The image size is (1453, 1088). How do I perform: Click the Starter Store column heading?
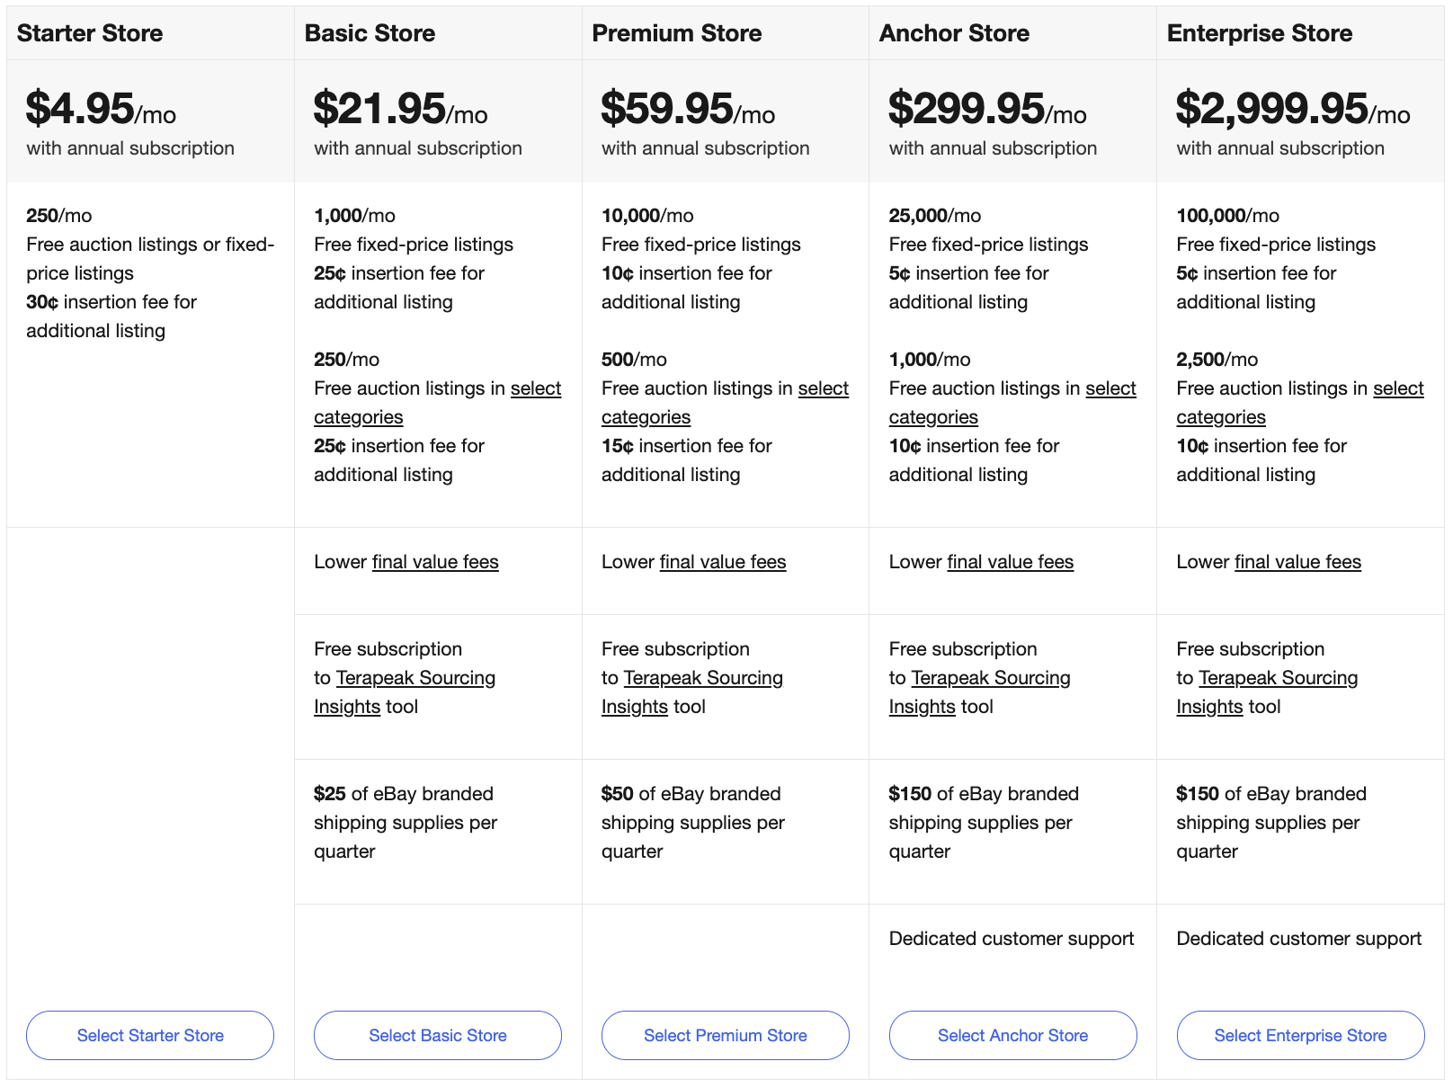pyautogui.click(x=90, y=33)
